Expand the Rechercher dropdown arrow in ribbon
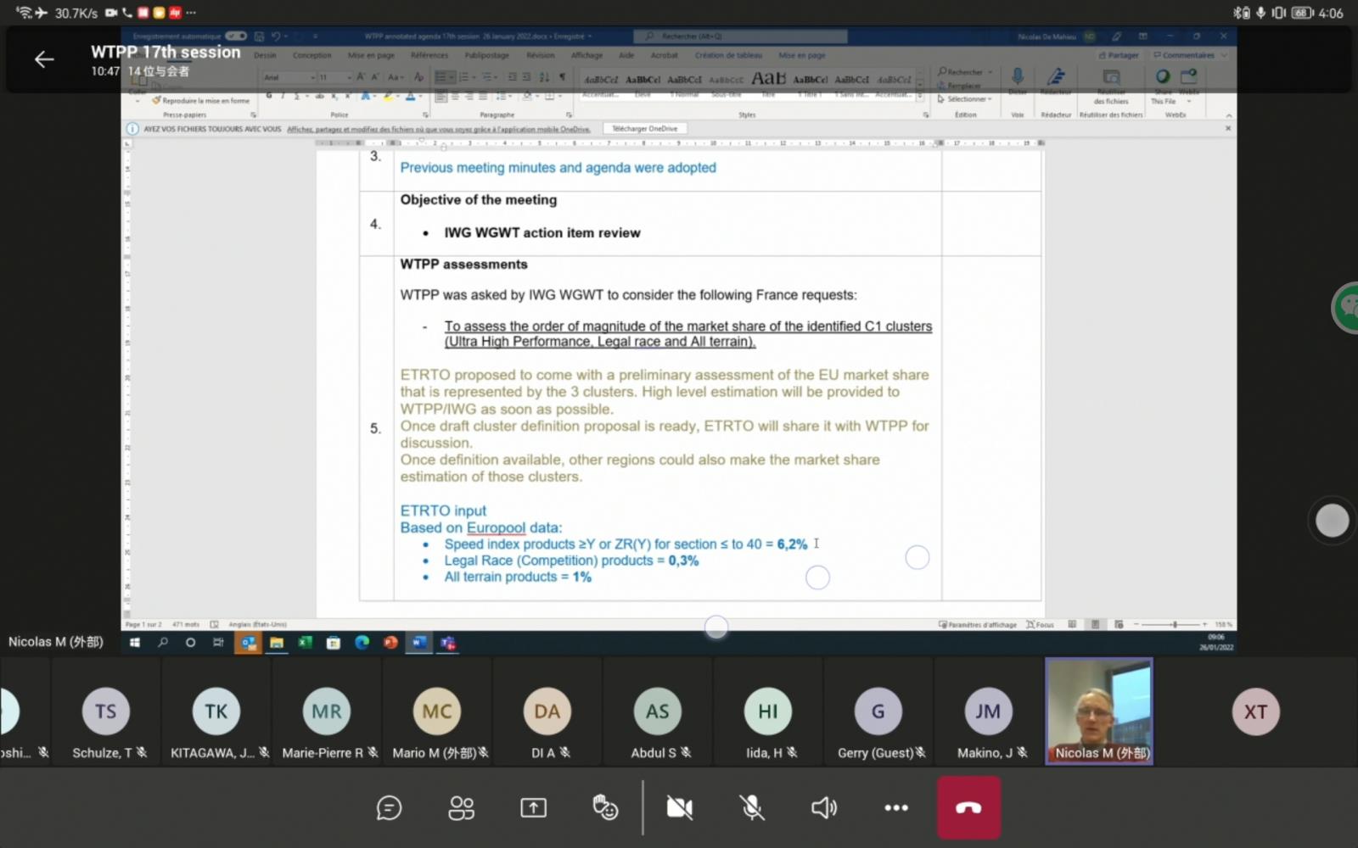Image resolution: width=1358 pixels, height=848 pixels. pos(990,72)
